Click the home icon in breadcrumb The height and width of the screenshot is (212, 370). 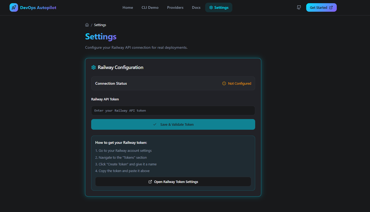87,25
